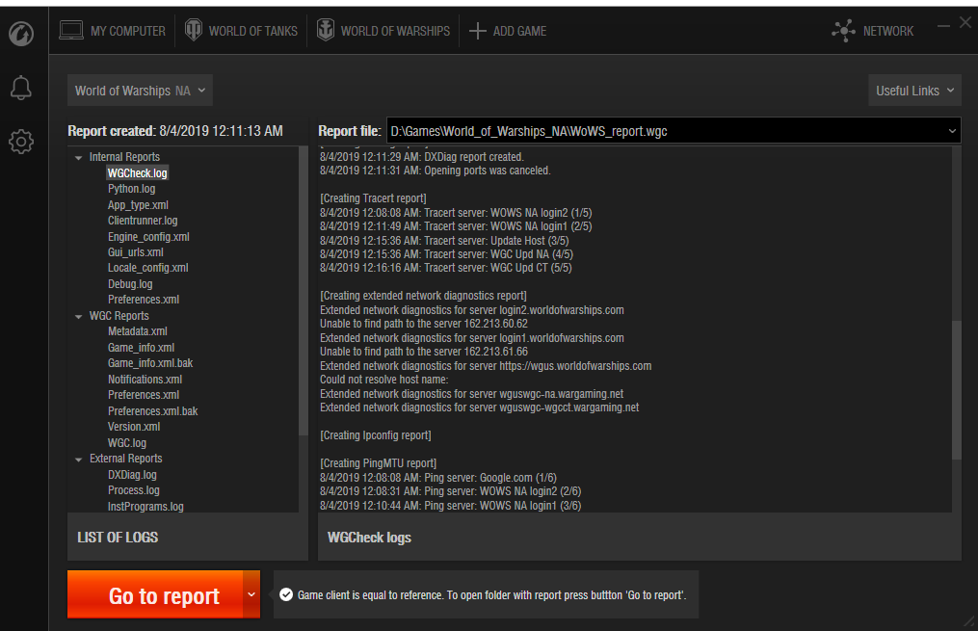Screen dimensions: 978x631
Task: Click the World of Tanks shield icon
Action: click(x=194, y=30)
